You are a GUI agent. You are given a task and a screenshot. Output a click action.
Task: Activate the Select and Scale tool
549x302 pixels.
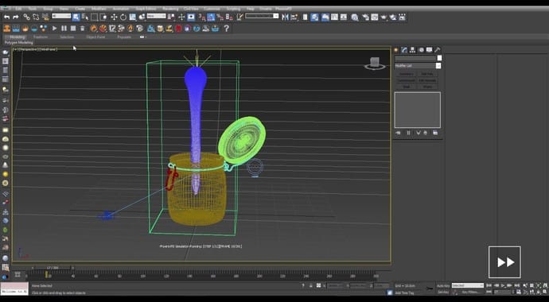pyautogui.click(x=132, y=17)
